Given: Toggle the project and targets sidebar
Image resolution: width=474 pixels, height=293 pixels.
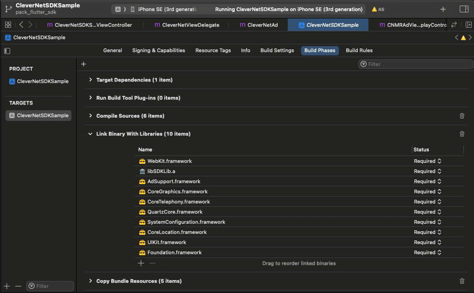Looking at the screenshot, I should coord(7,51).
